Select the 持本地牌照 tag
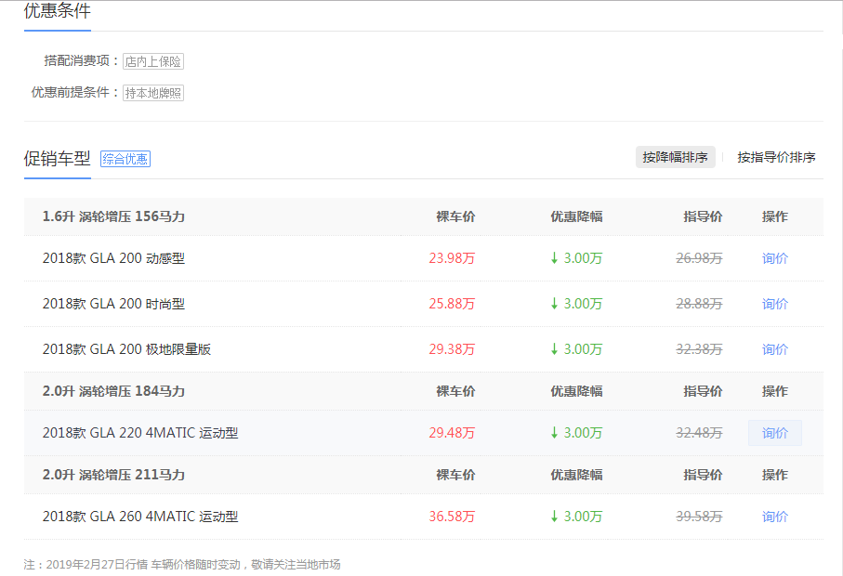The width and height of the screenshot is (843, 576). pyautogui.click(x=153, y=93)
